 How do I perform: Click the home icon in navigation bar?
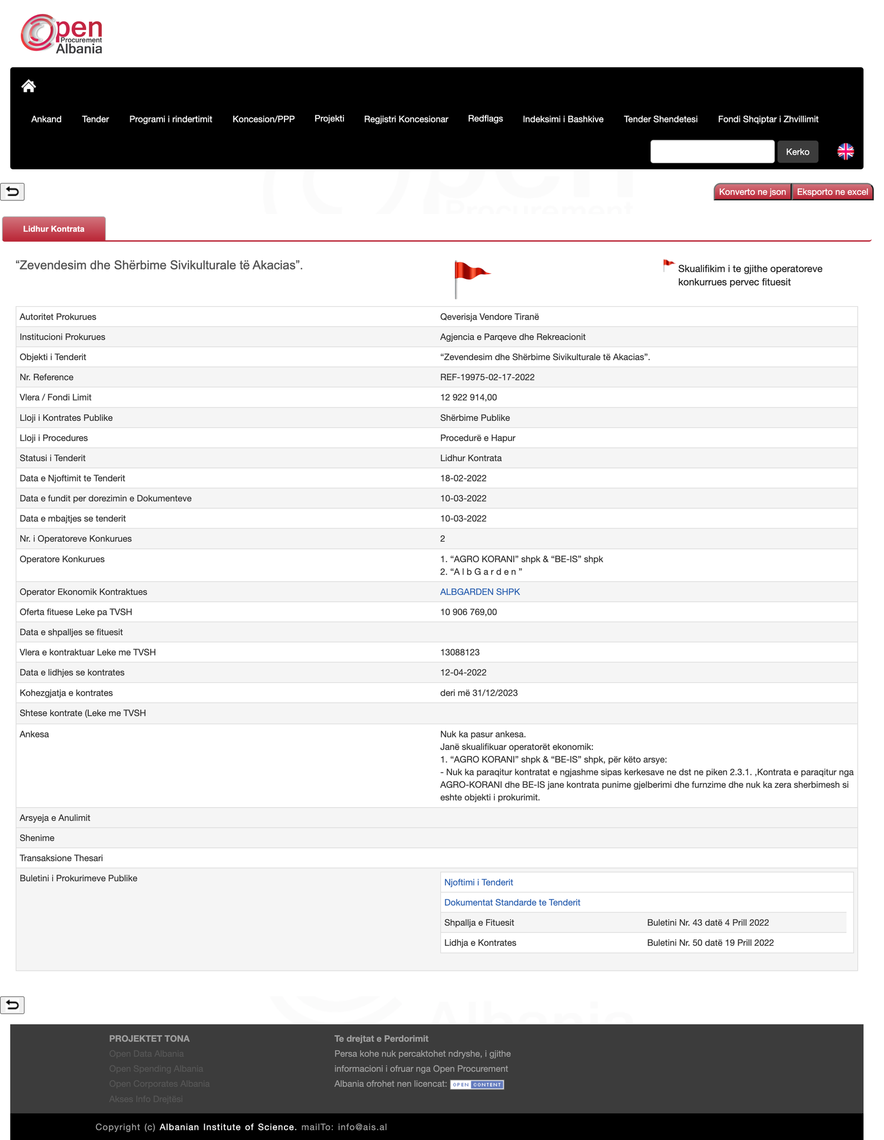(x=28, y=86)
